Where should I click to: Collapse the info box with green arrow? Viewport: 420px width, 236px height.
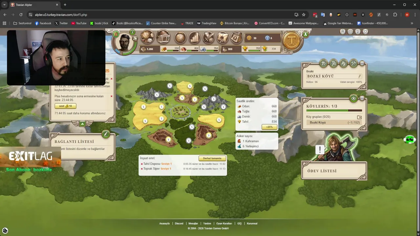click(82, 124)
